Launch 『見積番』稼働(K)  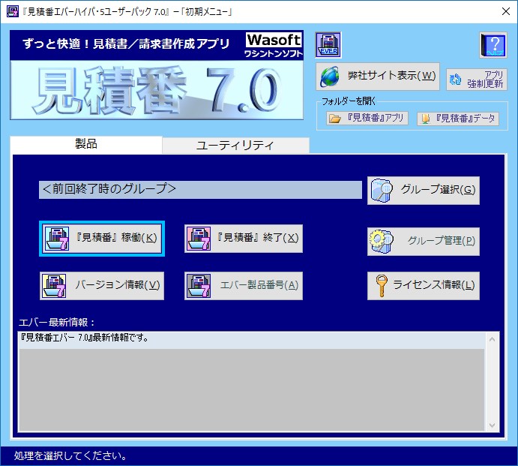pos(102,239)
